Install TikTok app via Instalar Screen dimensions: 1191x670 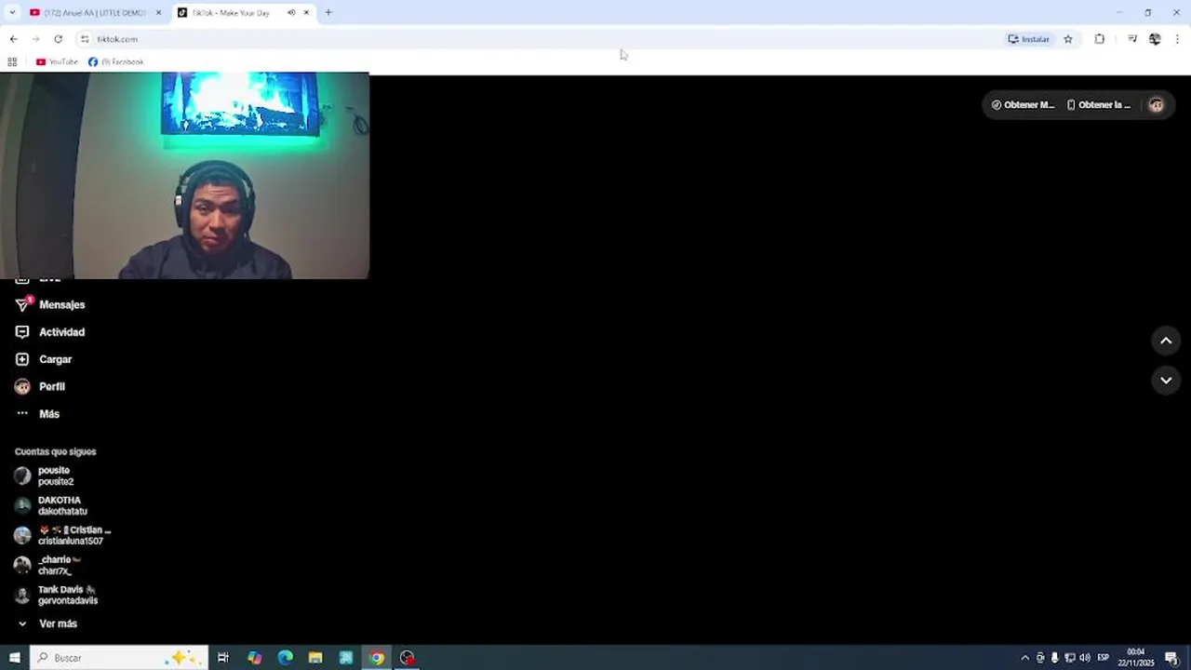coord(1028,39)
